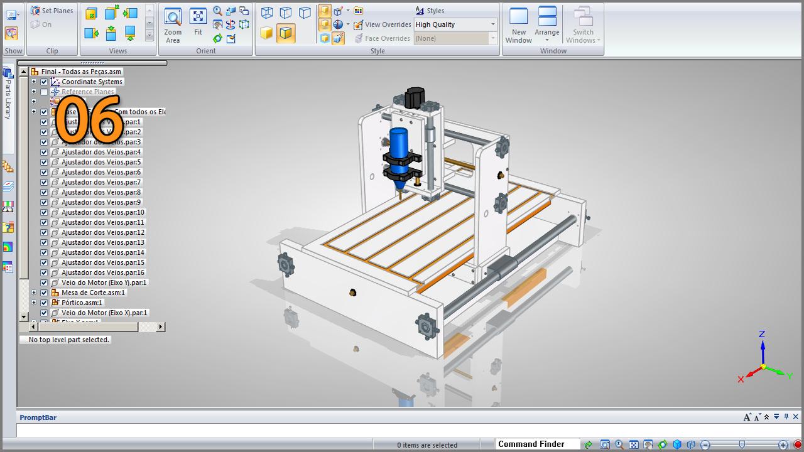Select Veio do Motor (Eixo Y).par:1
804x452 pixels.
tap(104, 282)
